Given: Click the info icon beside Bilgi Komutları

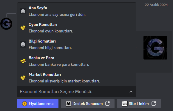Looking at the screenshot, I should 23,44.
